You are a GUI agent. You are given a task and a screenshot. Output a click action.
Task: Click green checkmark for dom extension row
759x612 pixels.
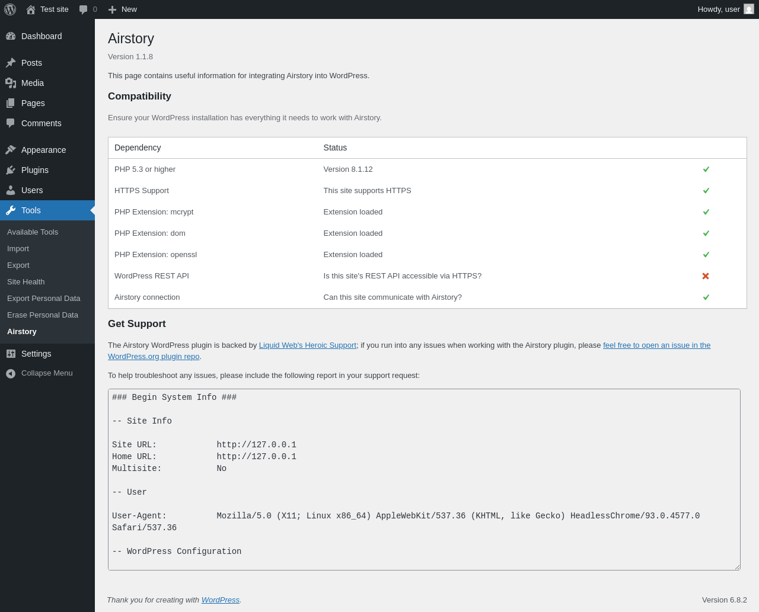tap(706, 233)
